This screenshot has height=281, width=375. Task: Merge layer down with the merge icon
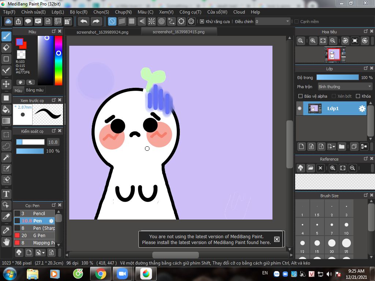coord(364,146)
